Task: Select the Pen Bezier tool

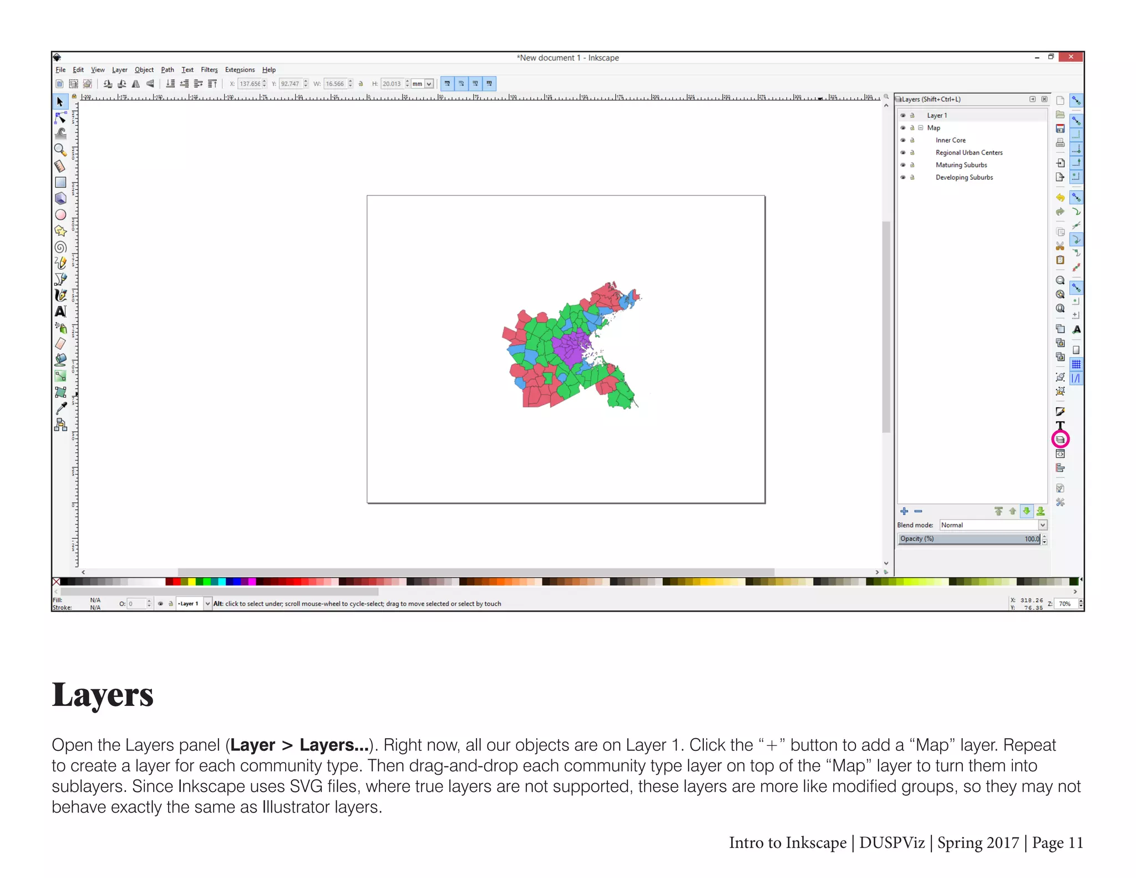Action: pos(60,279)
